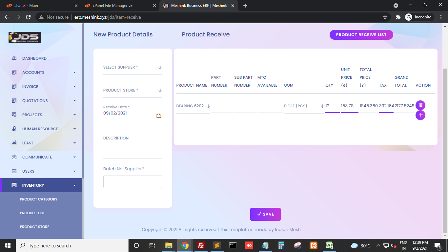Image resolution: width=448 pixels, height=252 pixels.
Task: Click the Batch No. Supplier input box
Action: (133, 182)
